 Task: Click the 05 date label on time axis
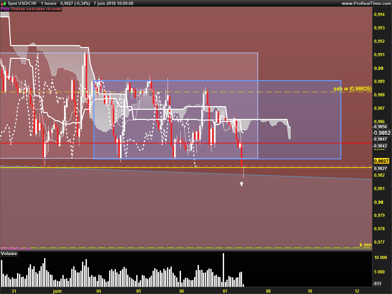pos(139,291)
